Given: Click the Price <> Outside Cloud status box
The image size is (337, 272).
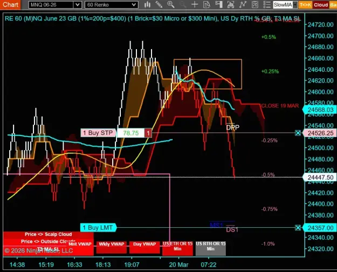Looking at the screenshot, I should [x=48, y=241].
